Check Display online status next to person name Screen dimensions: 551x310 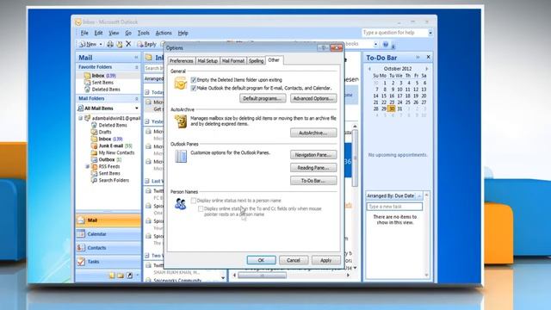193,201
